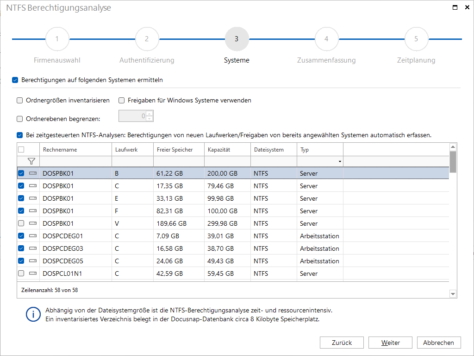Decrease Ordnerebenen spinner value
Image resolution: width=474 pixels, height=356 pixels.
pos(150,118)
